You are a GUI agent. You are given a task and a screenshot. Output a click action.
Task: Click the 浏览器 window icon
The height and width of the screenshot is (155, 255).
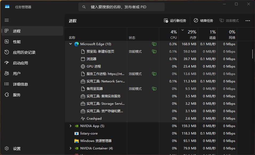tap(83, 59)
